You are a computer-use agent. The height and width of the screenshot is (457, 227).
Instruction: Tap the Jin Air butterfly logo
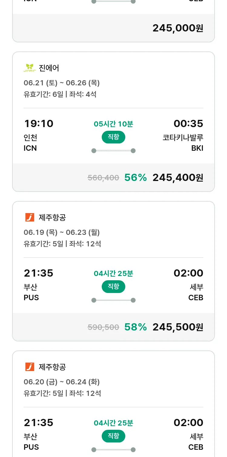click(x=30, y=68)
